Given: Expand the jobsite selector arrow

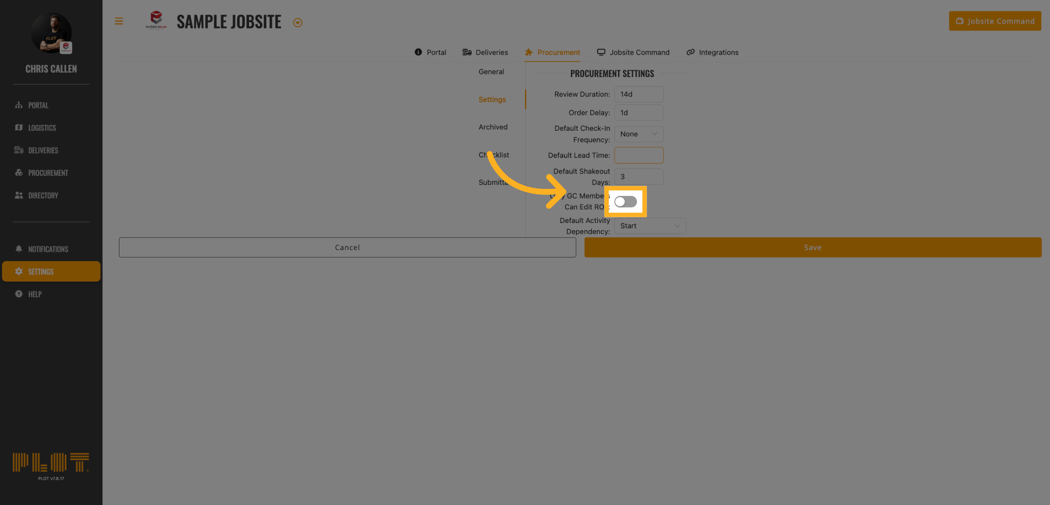Looking at the screenshot, I should click(297, 23).
